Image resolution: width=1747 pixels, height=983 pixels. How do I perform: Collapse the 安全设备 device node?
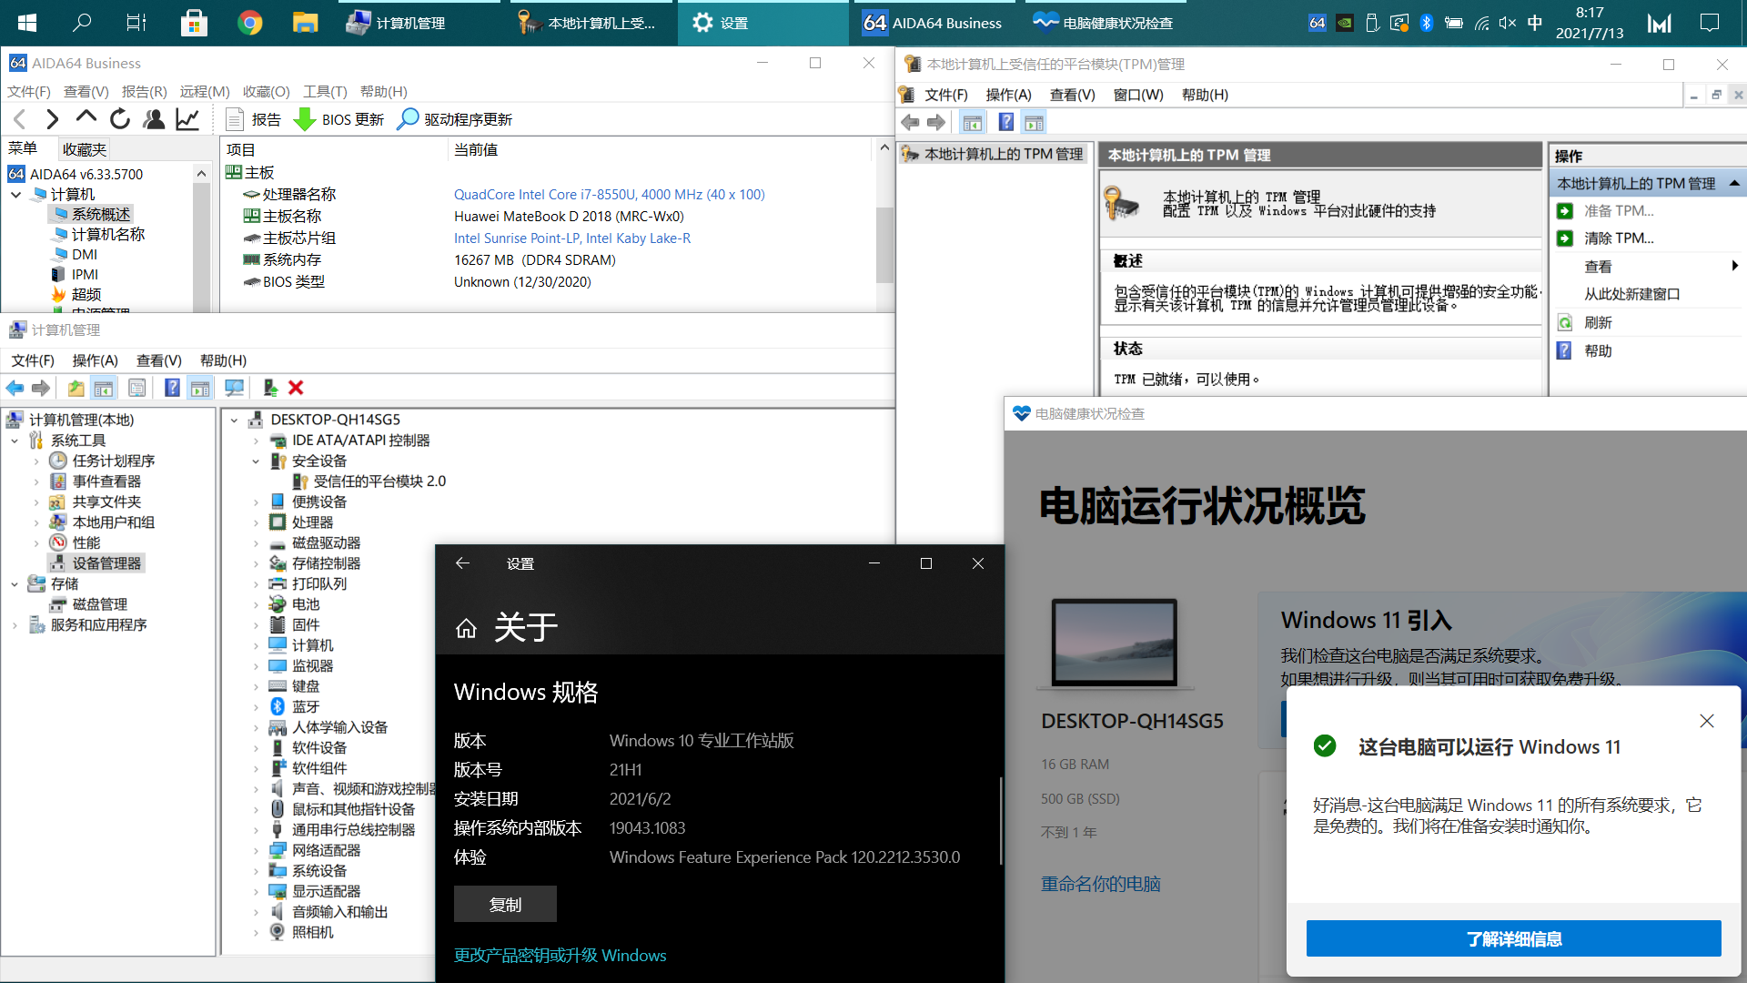[x=256, y=461]
